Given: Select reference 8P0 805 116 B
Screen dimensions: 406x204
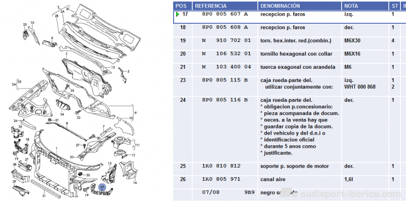Looking at the screenshot, I should (225, 100).
